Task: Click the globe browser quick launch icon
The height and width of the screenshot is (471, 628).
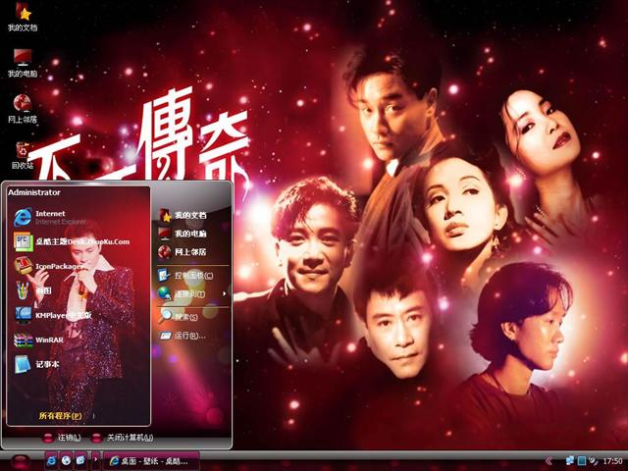Action: pos(66,461)
